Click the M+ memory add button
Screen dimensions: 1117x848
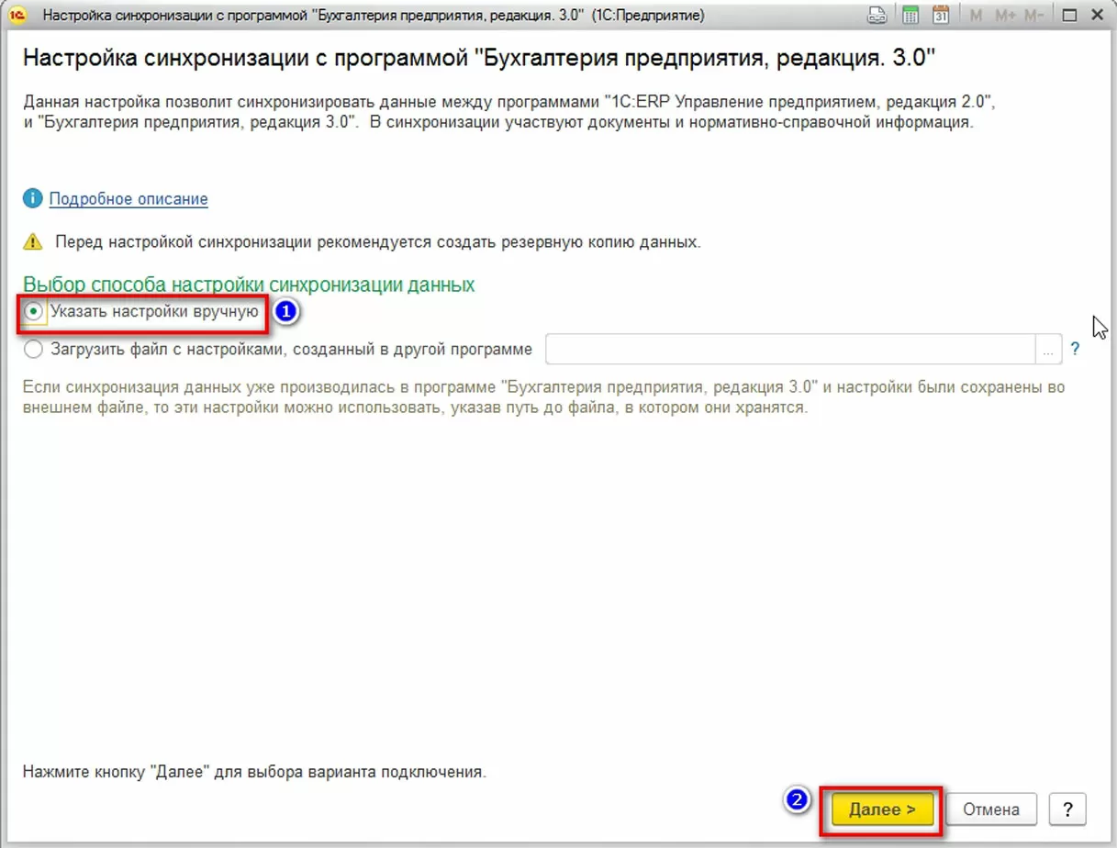point(1005,16)
